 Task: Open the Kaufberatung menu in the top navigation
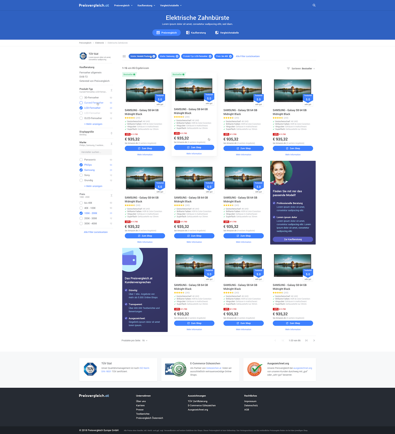[x=146, y=5]
